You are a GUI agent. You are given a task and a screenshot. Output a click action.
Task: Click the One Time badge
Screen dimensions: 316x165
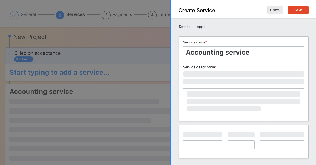(23, 59)
